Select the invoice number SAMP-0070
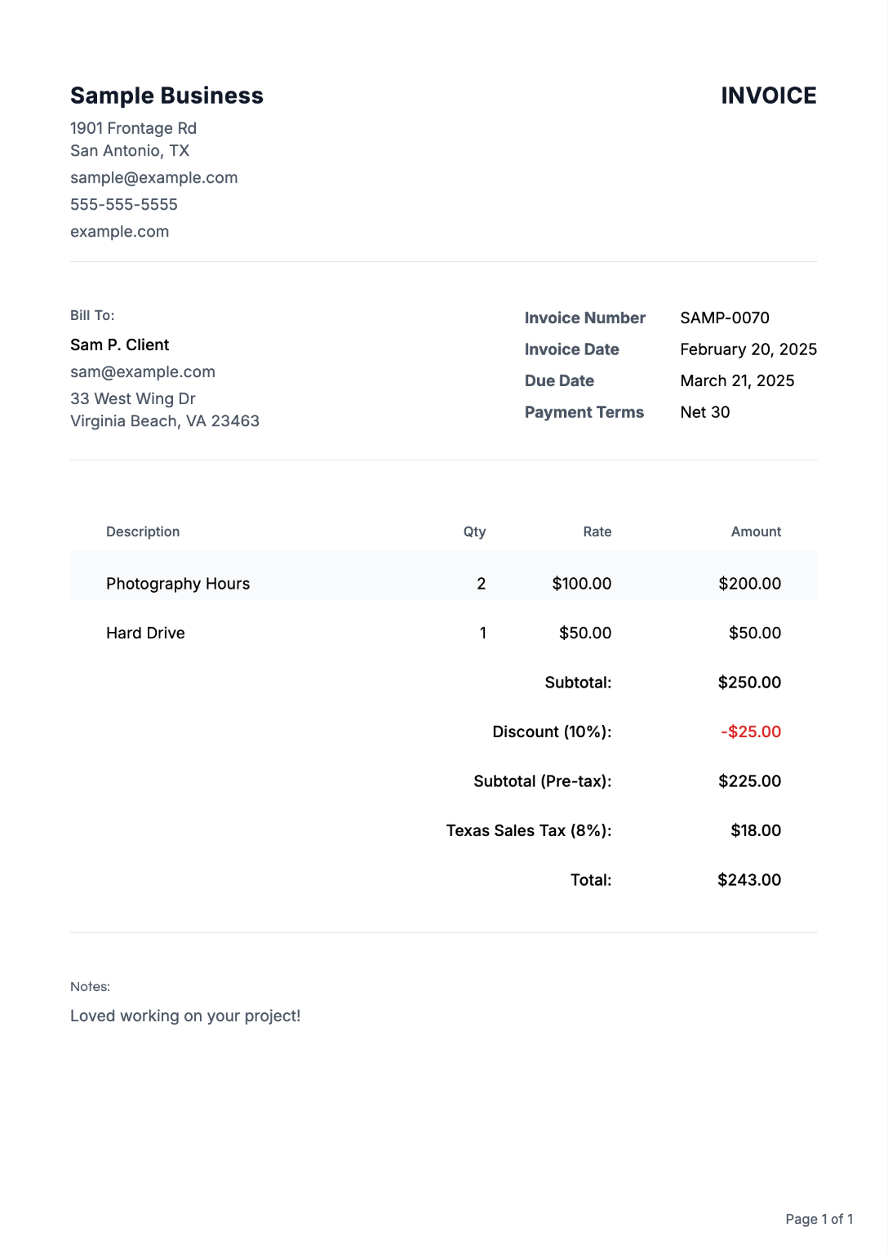The width and height of the screenshot is (888, 1254). click(x=724, y=318)
